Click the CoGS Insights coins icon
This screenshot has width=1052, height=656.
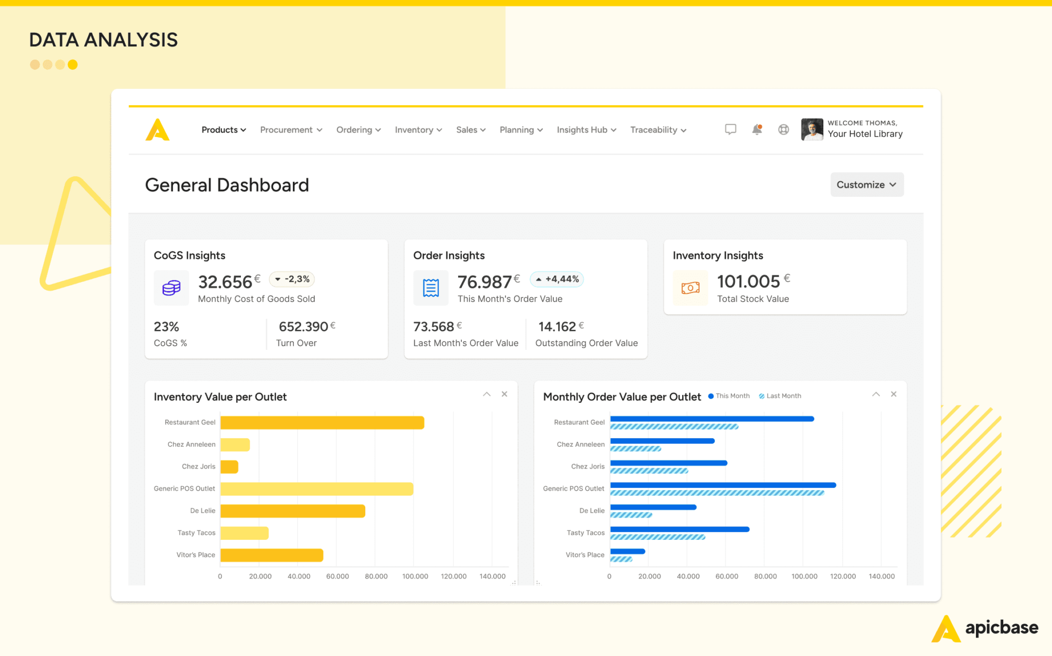click(171, 288)
